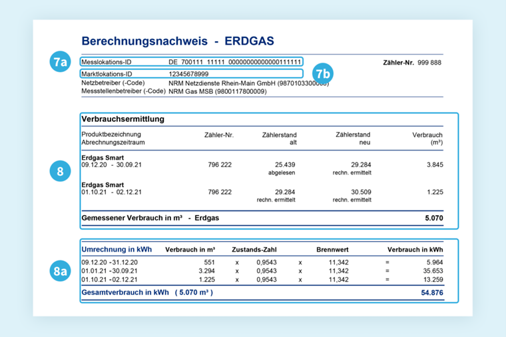Click the total kWh value "54.876"
This screenshot has height=337, width=506.
tap(432, 293)
